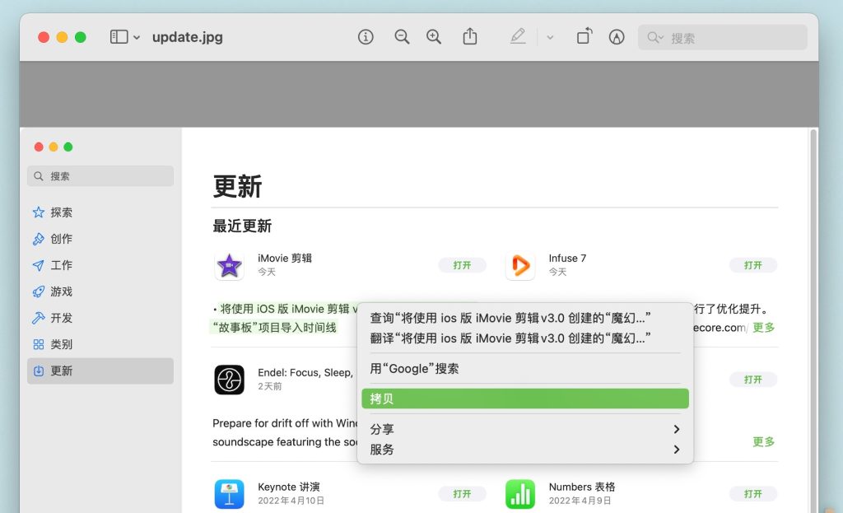Open the Preview search options magnifier
This screenshot has height=513, width=843.
click(654, 38)
